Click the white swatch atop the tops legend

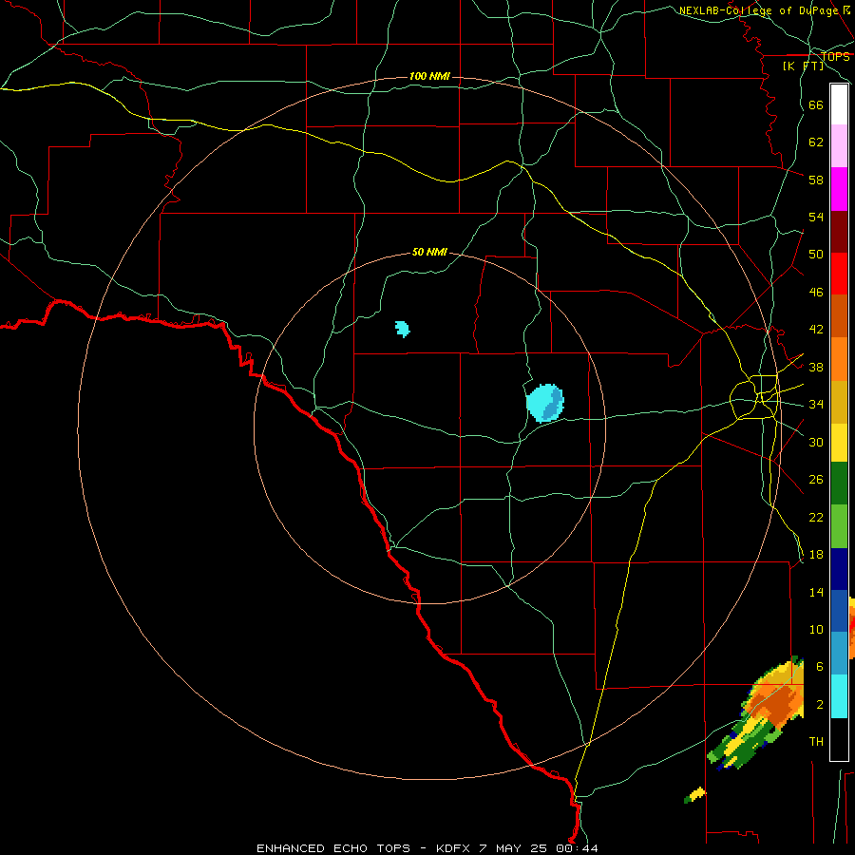(839, 104)
